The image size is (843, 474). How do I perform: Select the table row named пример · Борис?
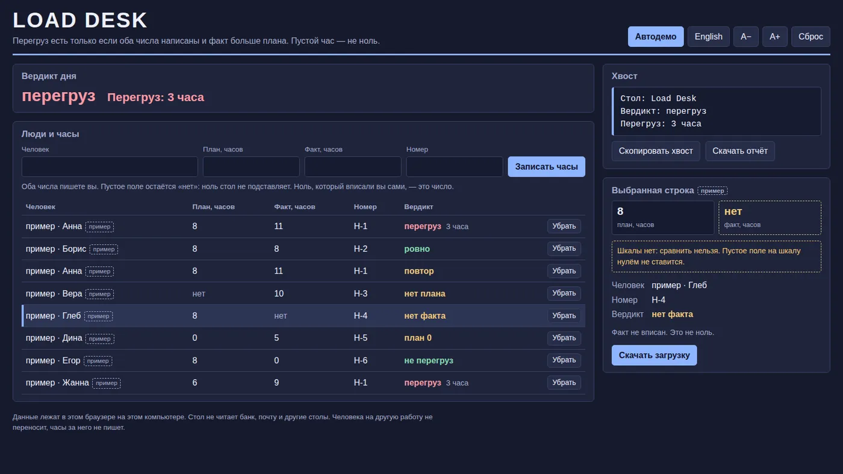pos(303,249)
